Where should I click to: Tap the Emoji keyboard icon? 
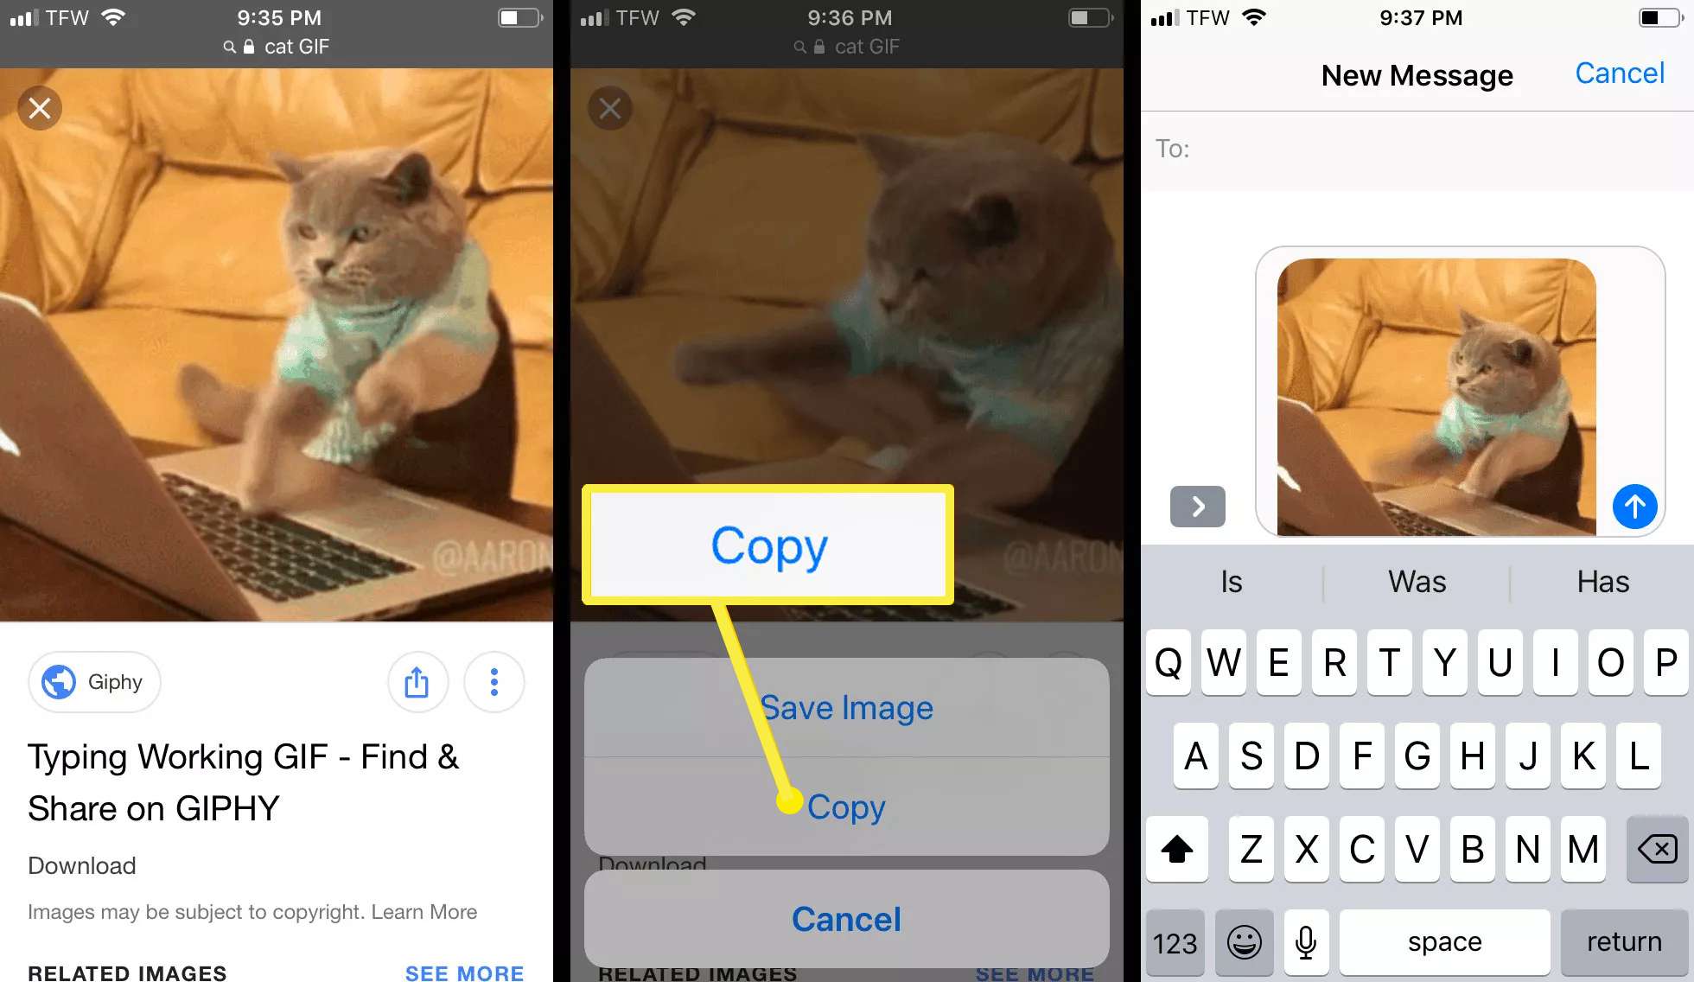point(1242,939)
